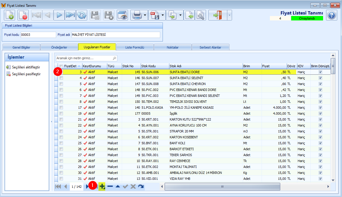
Task: Select the Uygulanan Fiyatlar tab
Action: coord(97,47)
